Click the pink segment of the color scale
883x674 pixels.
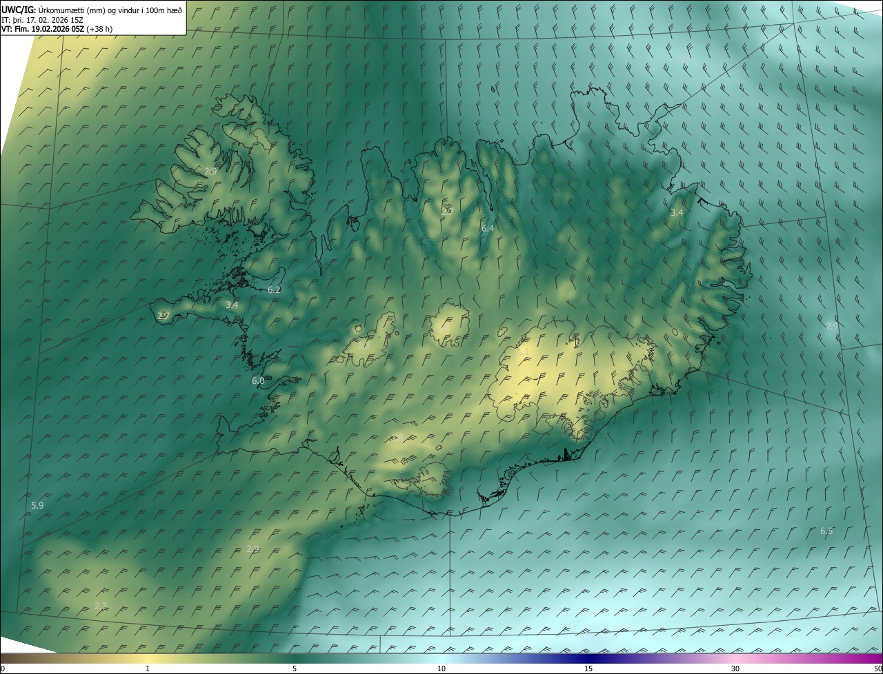pos(735,659)
